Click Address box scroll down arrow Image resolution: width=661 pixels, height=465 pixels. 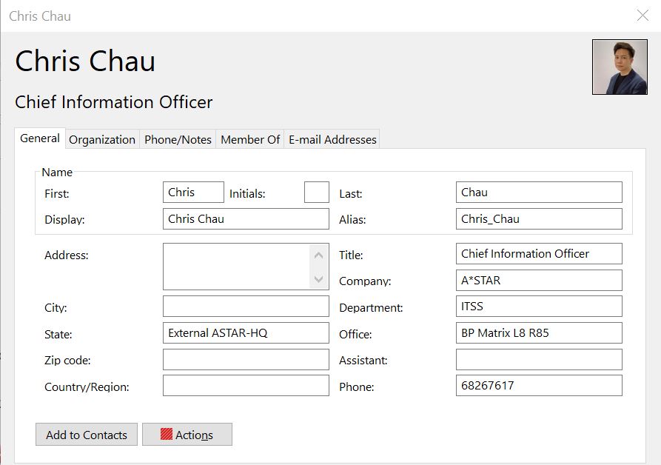(319, 278)
